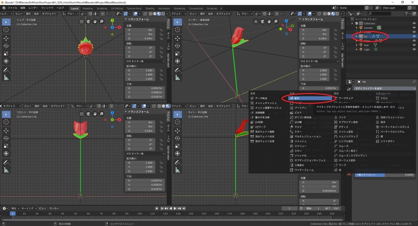Open the Shading workspace tab
This screenshot has width=418, height=226.
coord(150,8)
